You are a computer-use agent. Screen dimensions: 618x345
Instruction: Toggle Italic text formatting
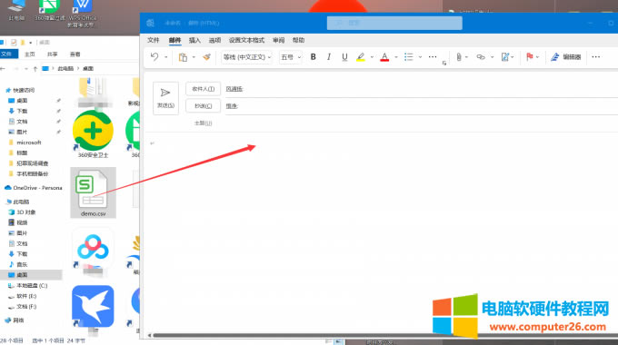point(329,57)
